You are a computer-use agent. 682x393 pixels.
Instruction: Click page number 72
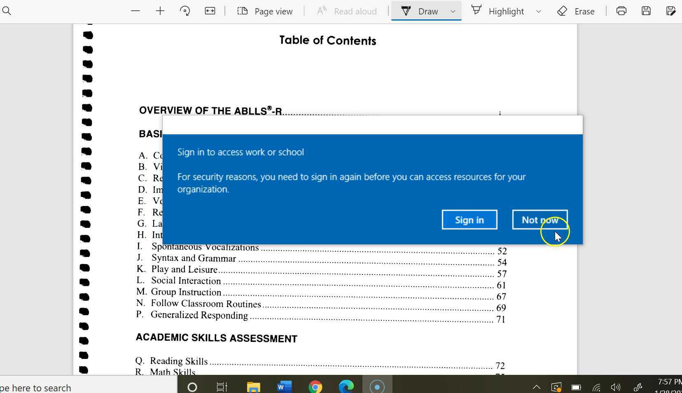(x=500, y=366)
